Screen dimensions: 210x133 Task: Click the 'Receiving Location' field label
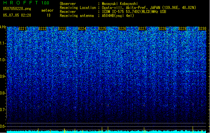point(78,8)
